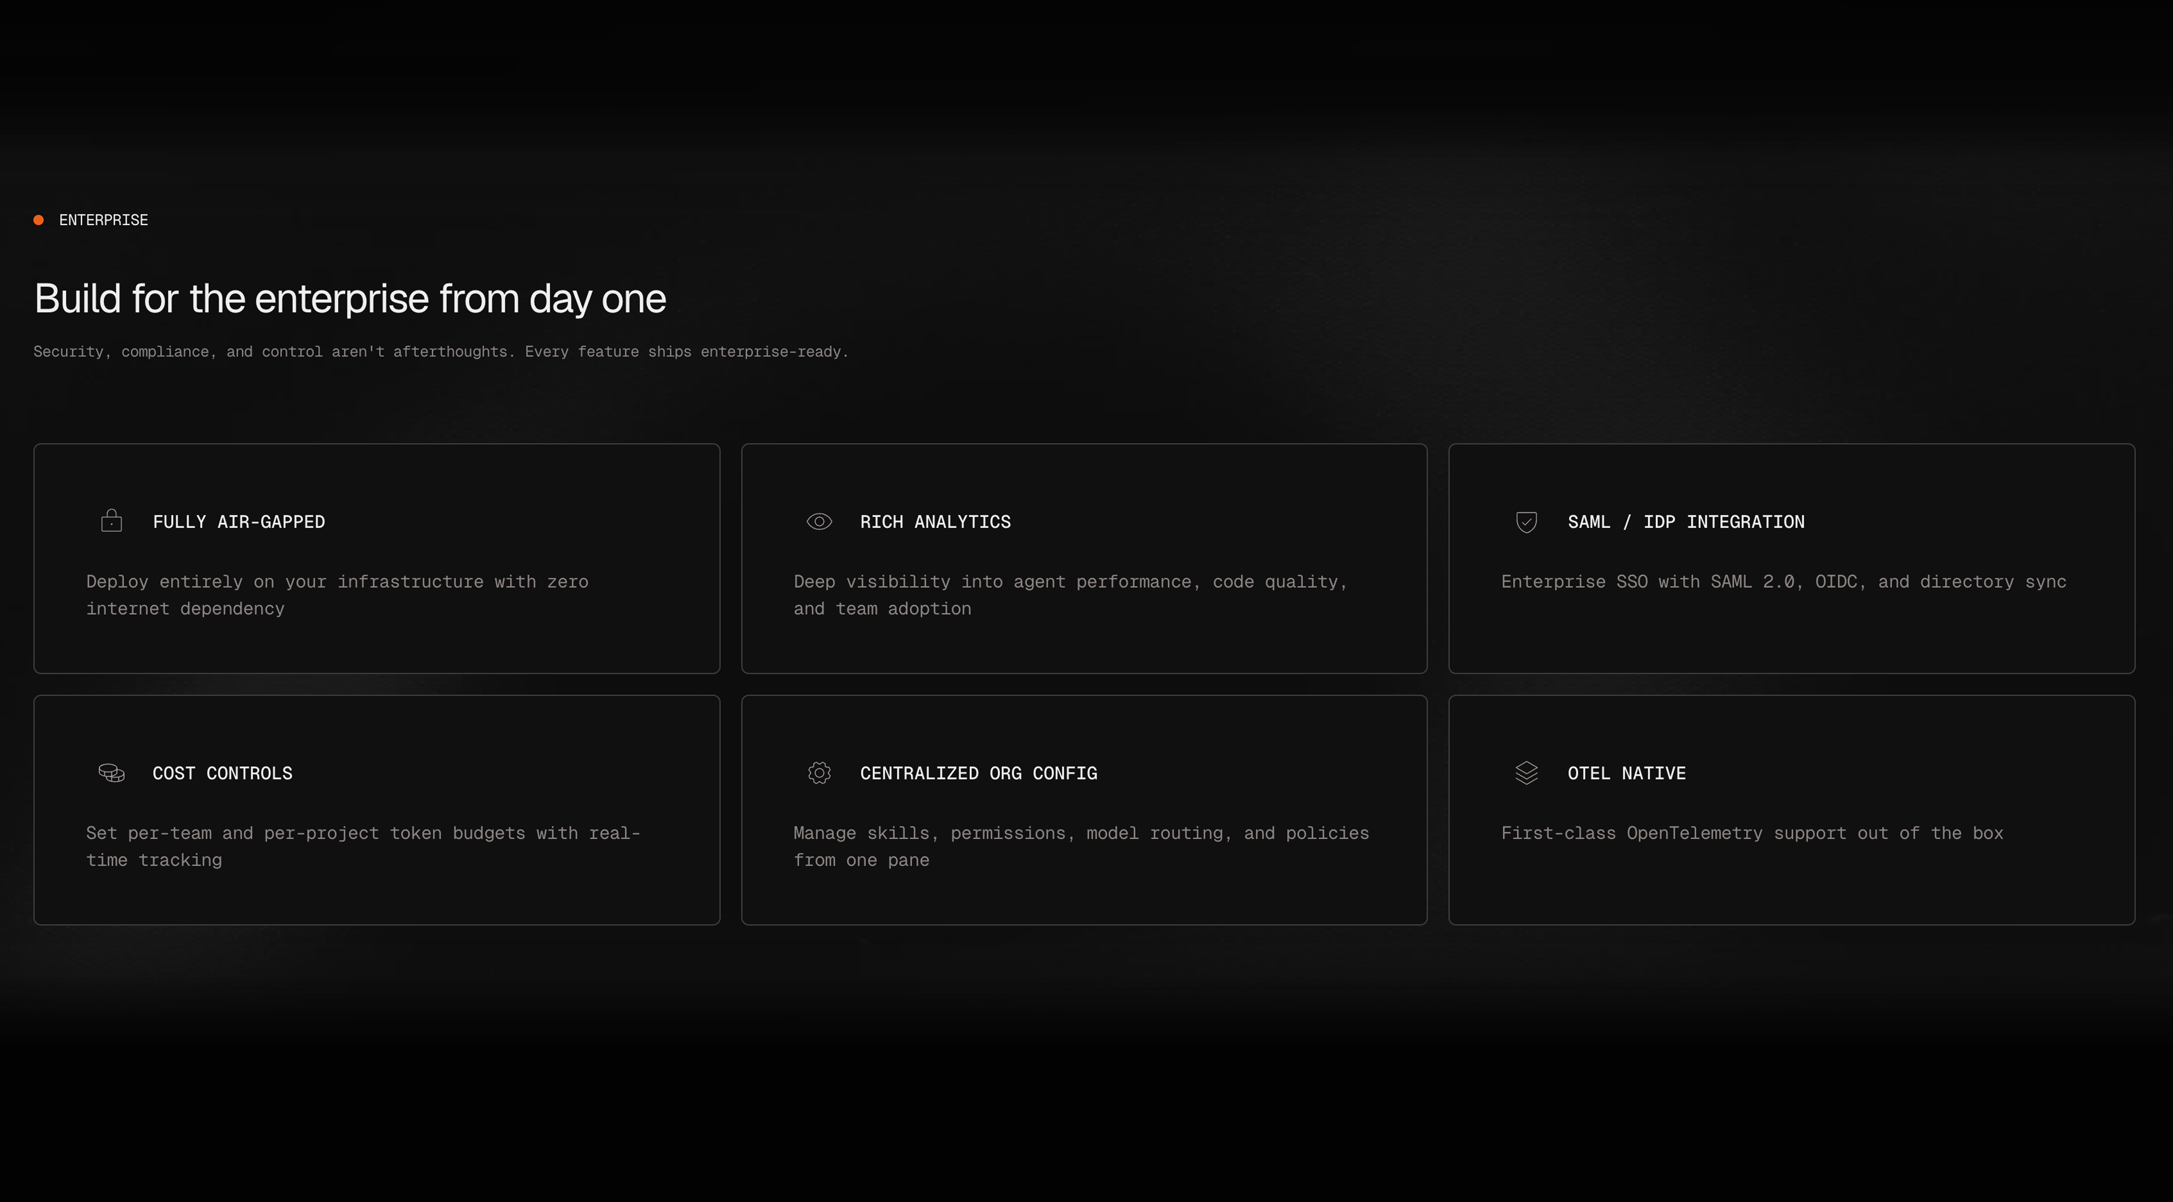Image resolution: width=2173 pixels, height=1202 pixels.
Task: Click the description "Deep visibility into agent performance"
Action: [x=1070, y=595]
